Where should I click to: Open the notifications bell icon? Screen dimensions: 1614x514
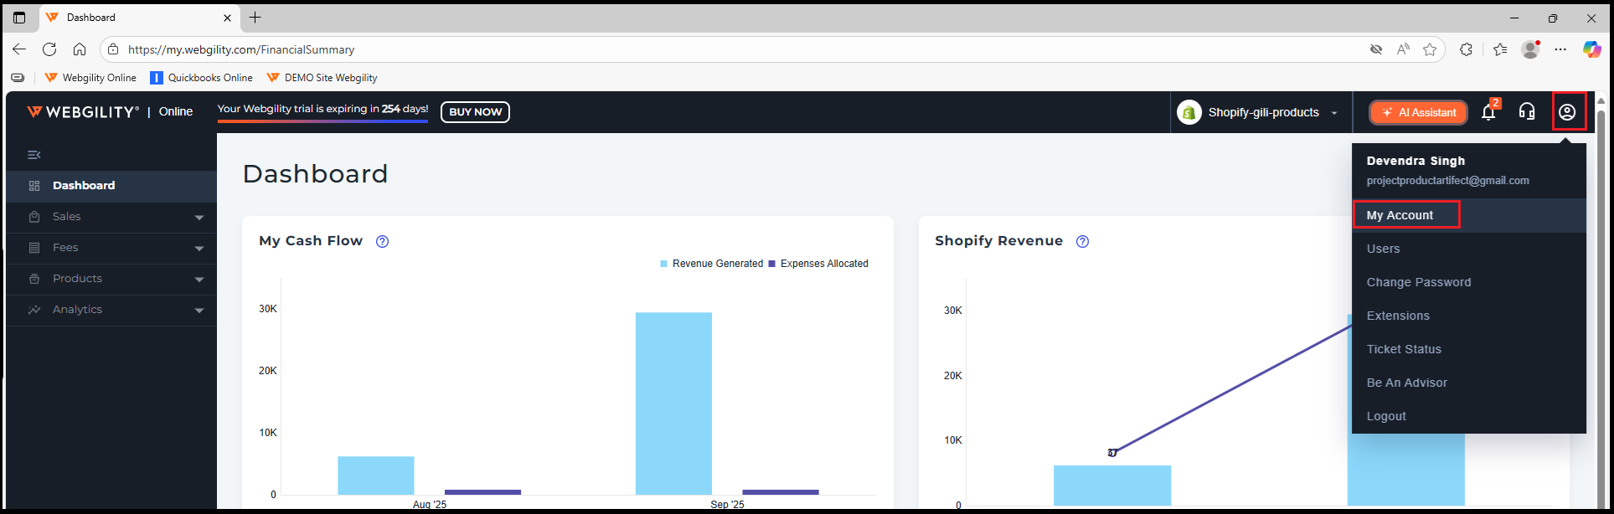coord(1488,112)
